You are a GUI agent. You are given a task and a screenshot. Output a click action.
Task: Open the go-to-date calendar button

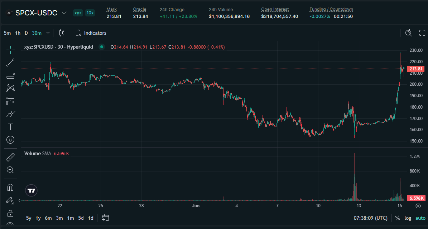tap(105, 218)
